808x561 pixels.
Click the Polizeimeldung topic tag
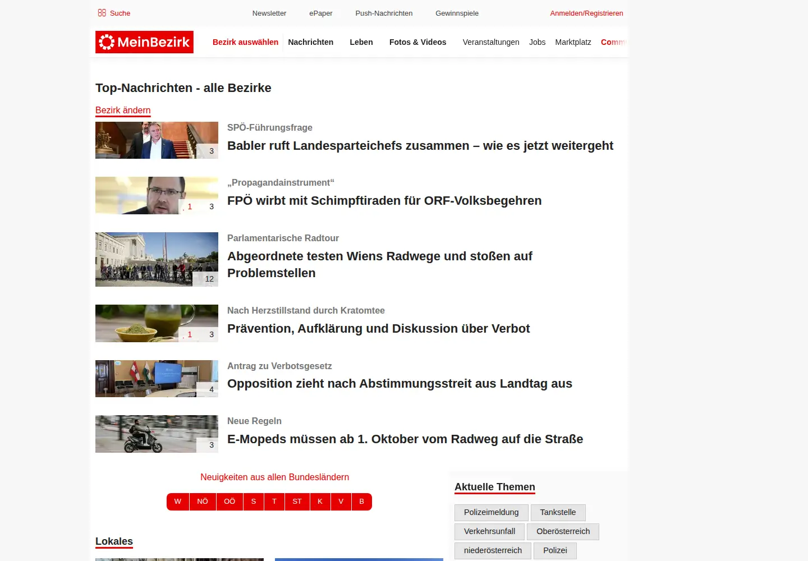(x=491, y=512)
